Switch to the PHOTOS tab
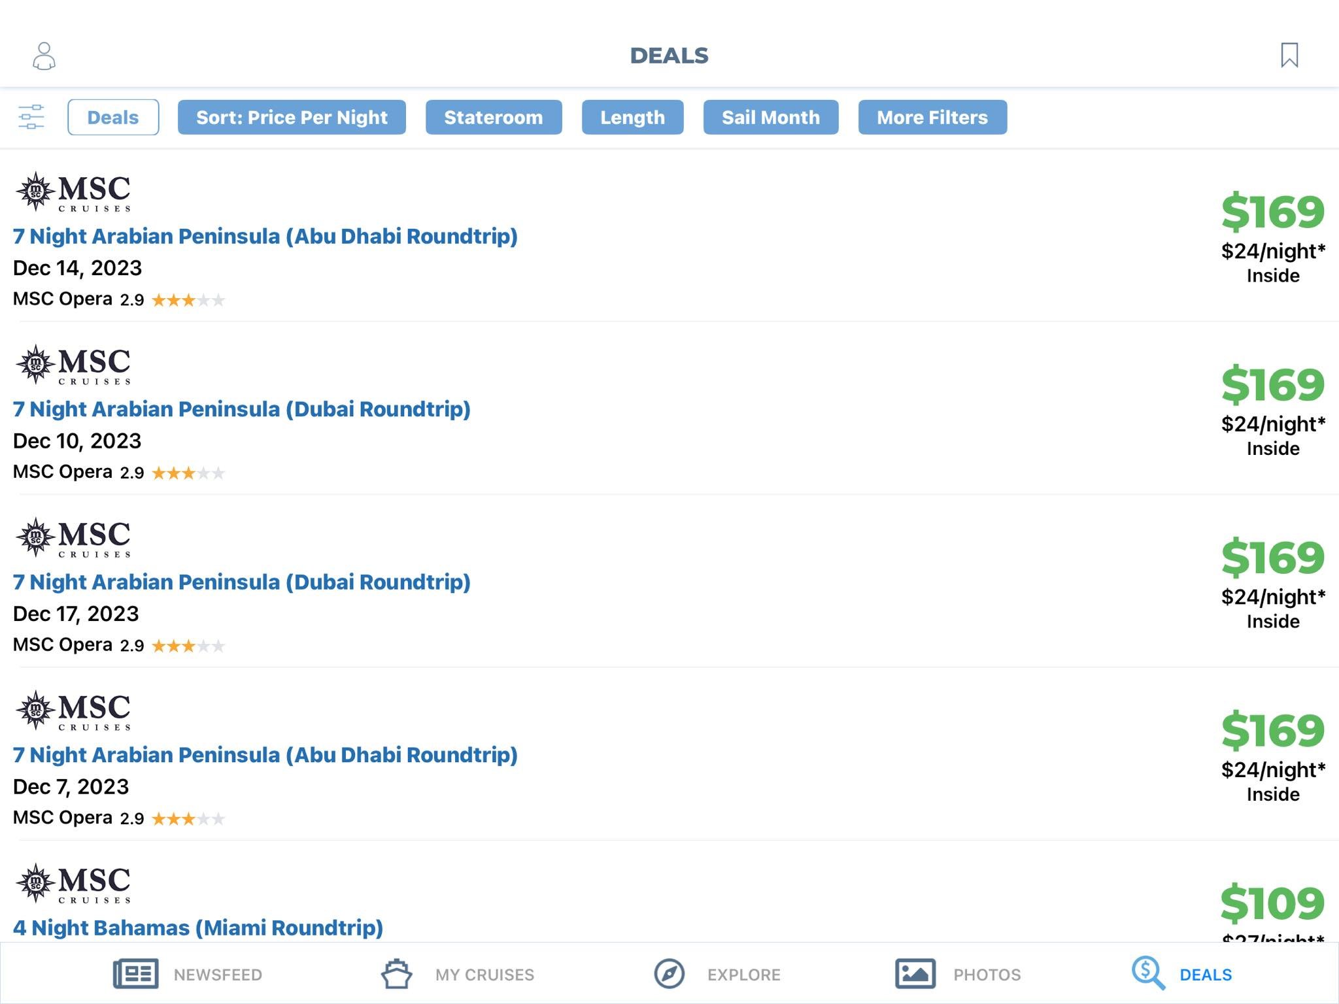1339x1004 pixels. [x=987, y=975]
